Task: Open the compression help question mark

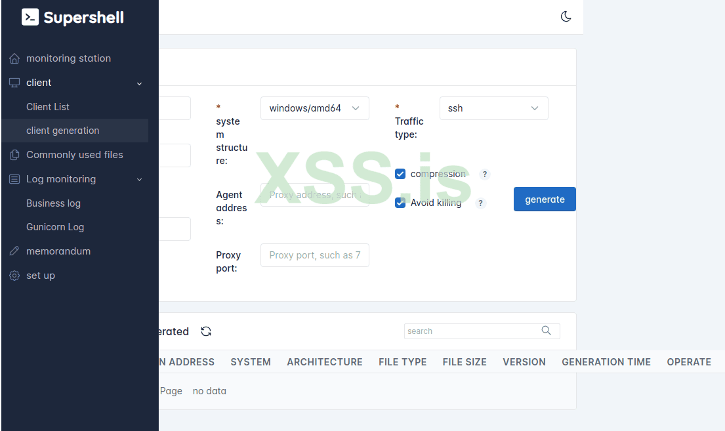Action: [x=484, y=174]
